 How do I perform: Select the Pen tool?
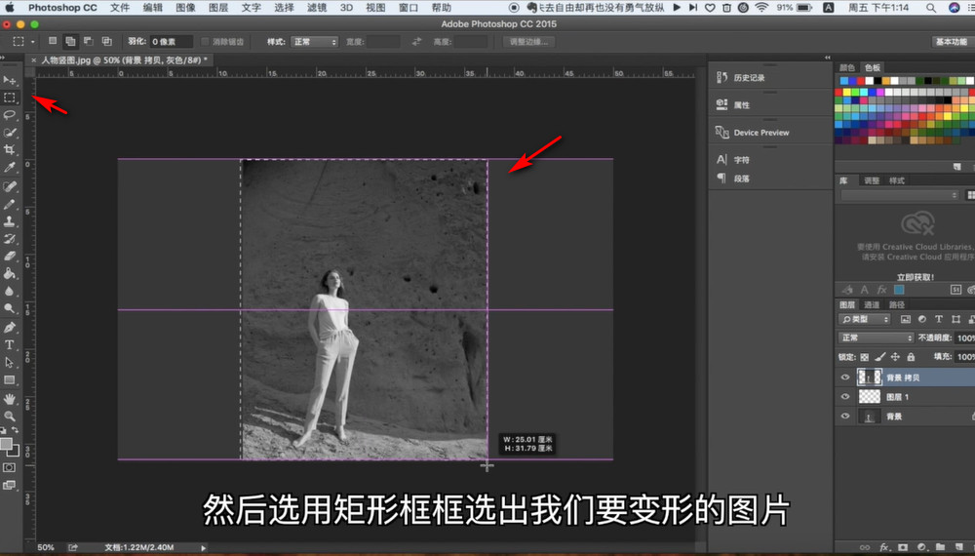[x=10, y=328]
